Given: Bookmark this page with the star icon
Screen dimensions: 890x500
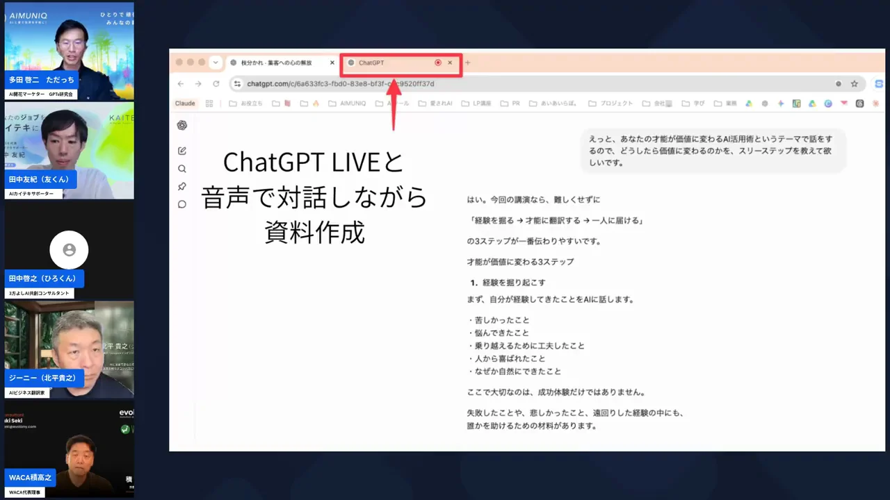Looking at the screenshot, I should coord(855,84).
